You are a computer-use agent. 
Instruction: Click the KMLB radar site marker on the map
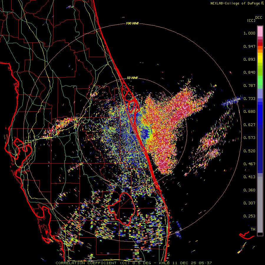(x=132, y=132)
